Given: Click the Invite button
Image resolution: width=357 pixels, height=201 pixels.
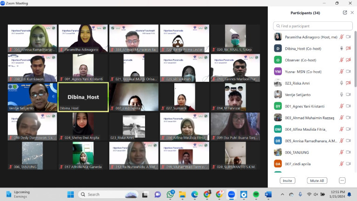Looking at the screenshot, I should pos(287,181).
